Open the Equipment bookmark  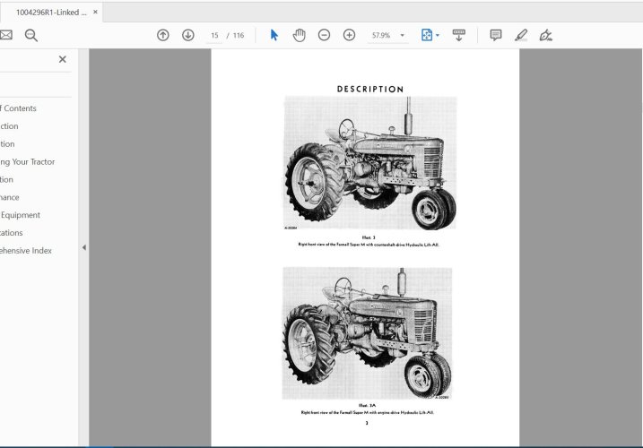[x=20, y=215]
